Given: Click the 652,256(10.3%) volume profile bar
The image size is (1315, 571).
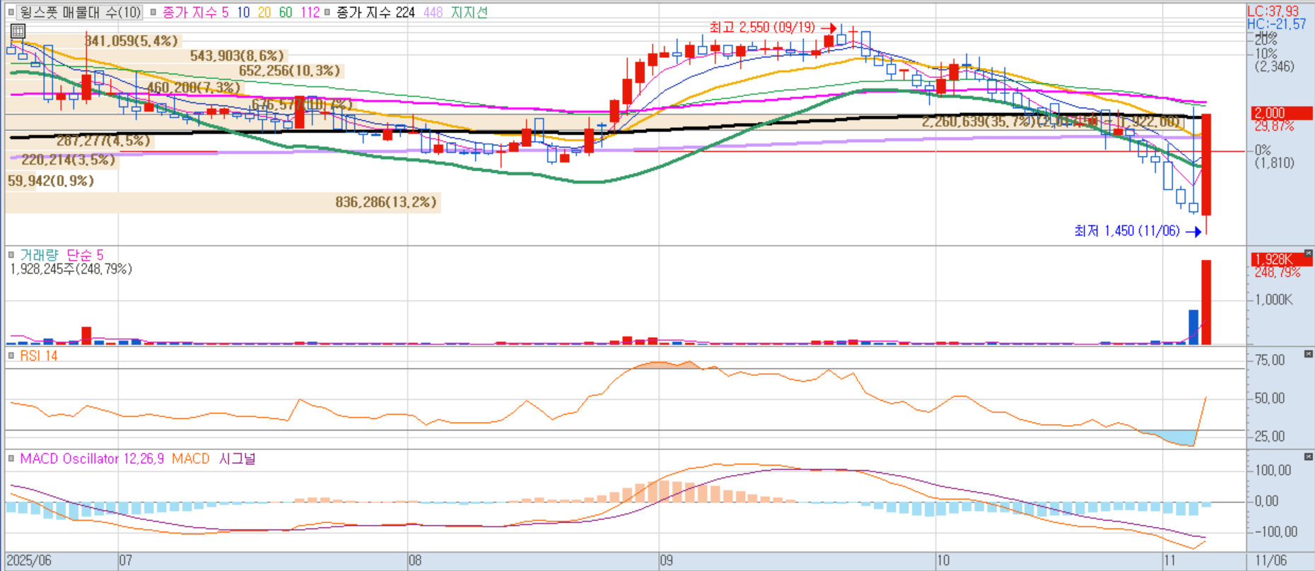Looking at the screenshot, I should click(x=175, y=71).
